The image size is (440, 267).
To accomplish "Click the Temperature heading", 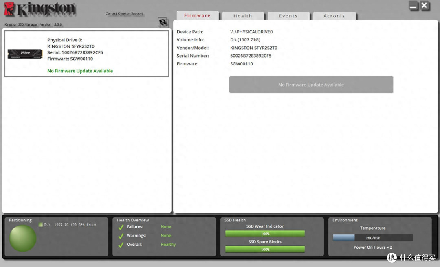I will click(x=373, y=228).
